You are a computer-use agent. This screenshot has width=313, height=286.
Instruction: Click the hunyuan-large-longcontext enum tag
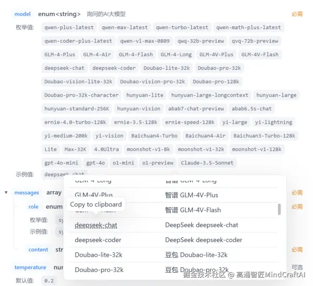(210, 95)
